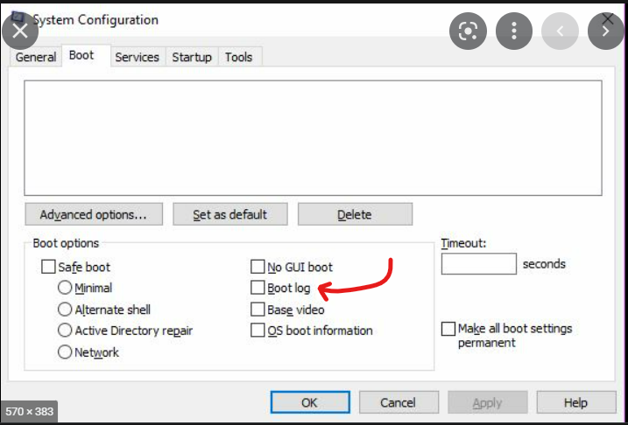Image resolution: width=628 pixels, height=425 pixels.
Task: Choose the Alternate shell radio option
Action: [65, 310]
